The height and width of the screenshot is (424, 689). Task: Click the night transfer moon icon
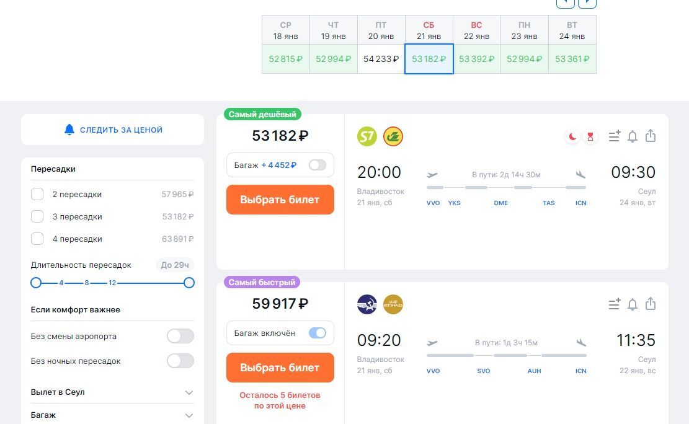[572, 136]
